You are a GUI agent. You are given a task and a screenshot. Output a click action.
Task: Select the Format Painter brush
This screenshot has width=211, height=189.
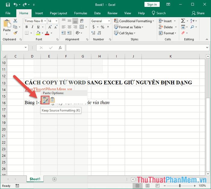point(15,33)
